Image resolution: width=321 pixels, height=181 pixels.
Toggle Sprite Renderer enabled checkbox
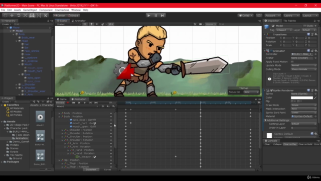271,90
